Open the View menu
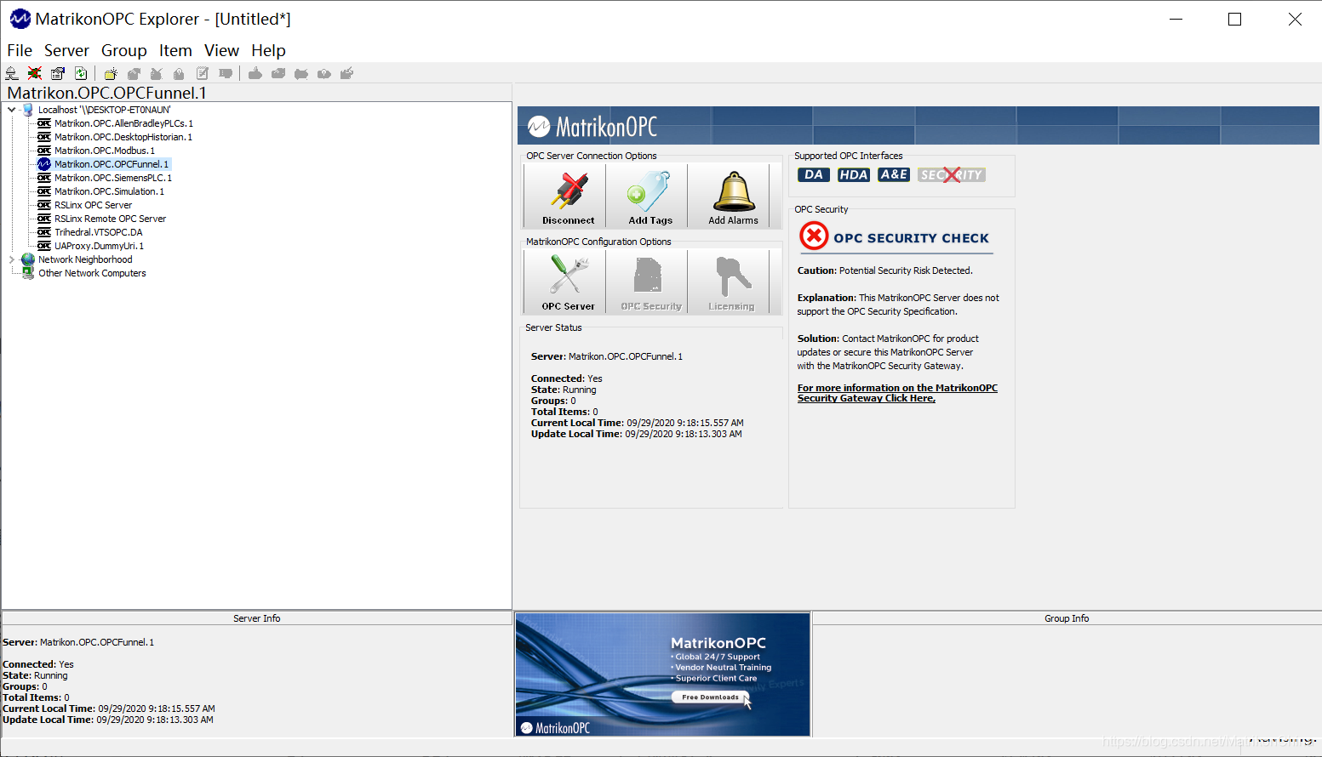Screen dimensions: 1322x757 221,50
